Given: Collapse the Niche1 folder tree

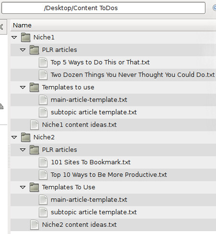Looking at the screenshot, I should click(x=14, y=38).
